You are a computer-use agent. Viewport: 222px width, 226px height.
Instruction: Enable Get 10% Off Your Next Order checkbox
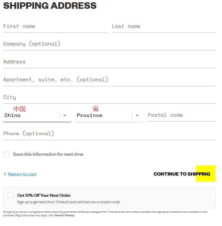[x=10, y=195]
